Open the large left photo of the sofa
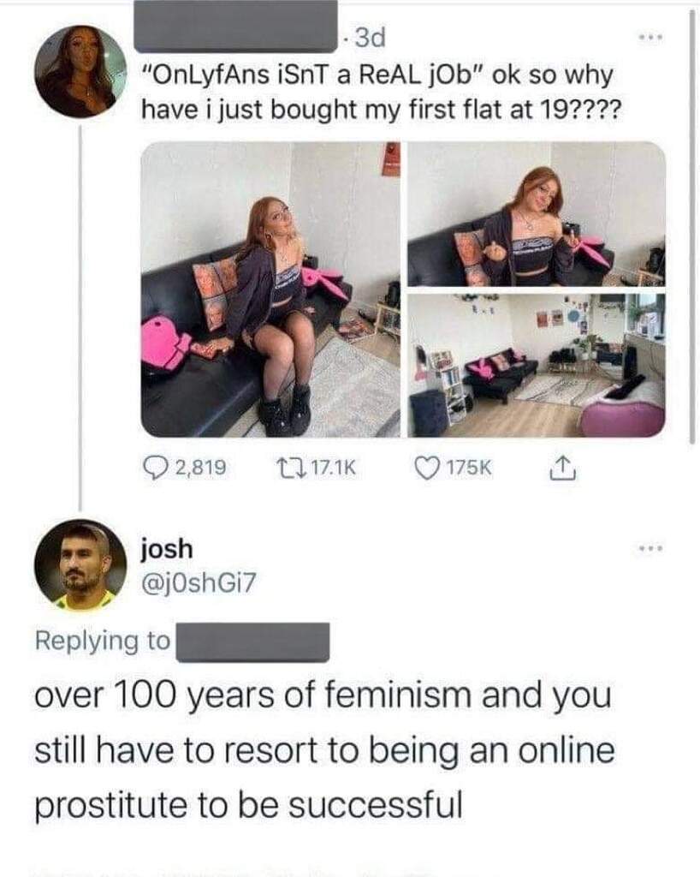 pos(270,289)
